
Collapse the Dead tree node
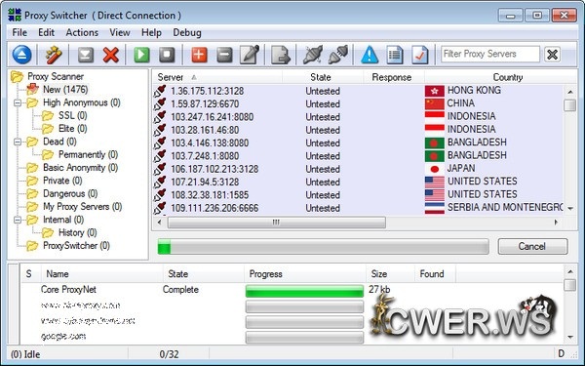(x=18, y=142)
